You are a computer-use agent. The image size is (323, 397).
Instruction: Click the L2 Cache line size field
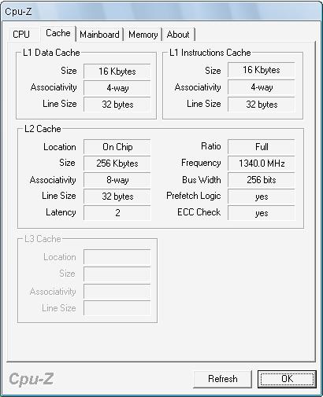117,197
